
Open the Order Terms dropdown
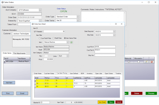78,21
